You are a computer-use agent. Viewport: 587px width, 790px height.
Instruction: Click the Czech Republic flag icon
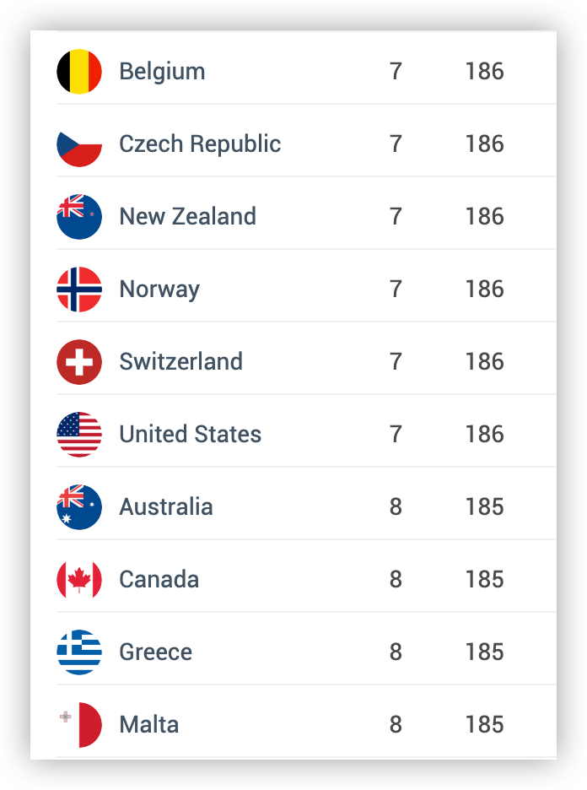79,144
